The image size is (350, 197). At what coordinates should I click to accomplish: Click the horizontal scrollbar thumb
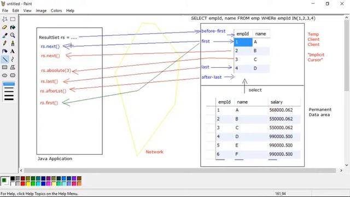click(180, 170)
